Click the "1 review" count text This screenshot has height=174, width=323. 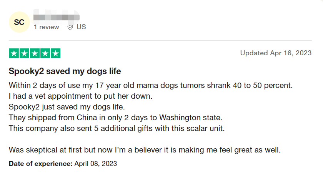click(x=47, y=27)
